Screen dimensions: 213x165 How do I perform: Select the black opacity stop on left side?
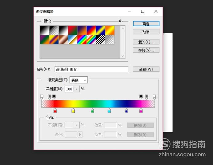point(54,97)
